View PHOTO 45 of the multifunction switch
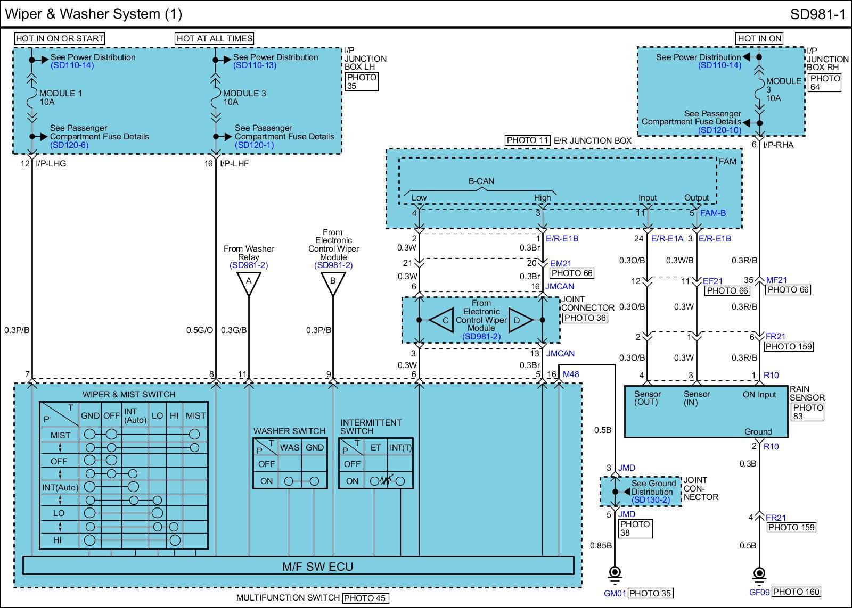 click(365, 598)
